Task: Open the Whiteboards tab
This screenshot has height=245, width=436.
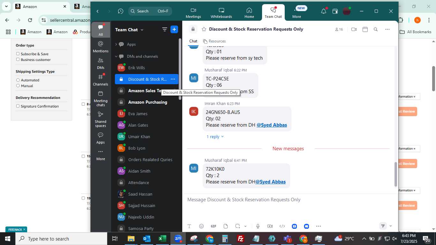Action: pyautogui.click(x=221, y=13)
